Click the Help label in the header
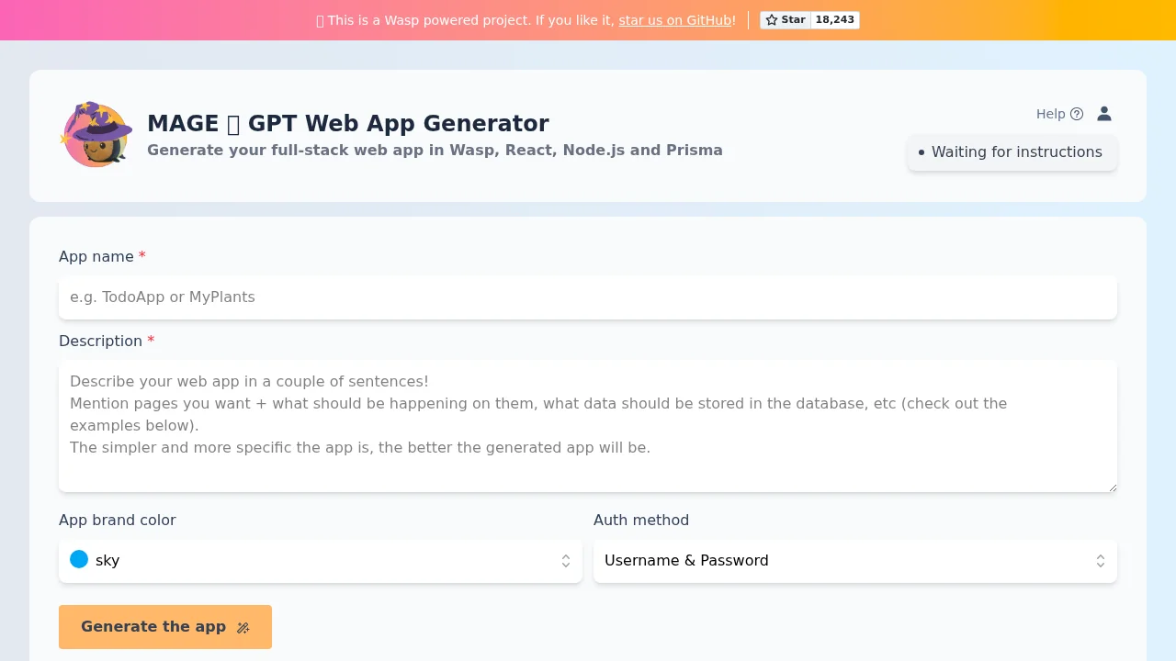 click(x=1050, y=114)
